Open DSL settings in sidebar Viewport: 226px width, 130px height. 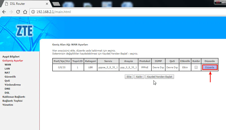pos(7,93)
